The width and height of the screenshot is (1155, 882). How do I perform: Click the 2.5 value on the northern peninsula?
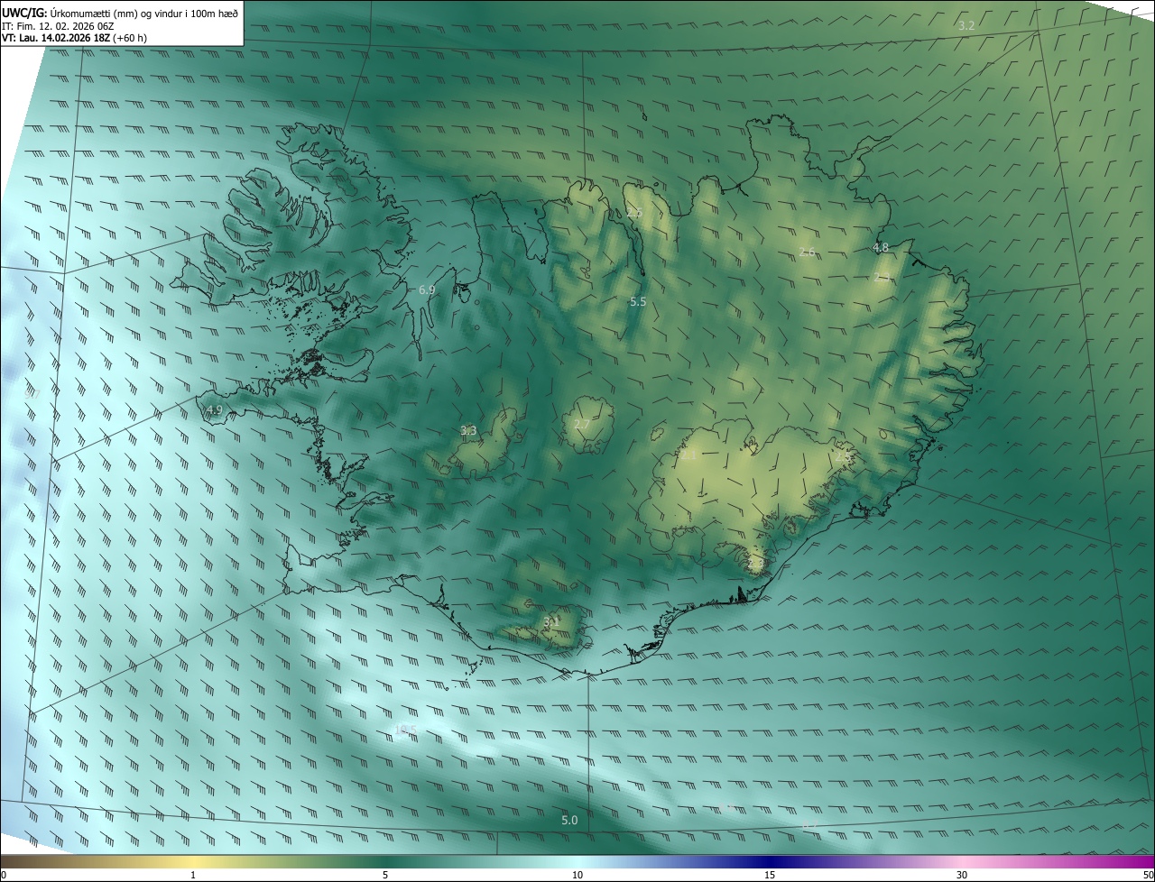634,213
